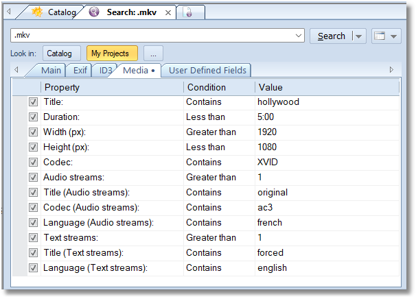Expand the search text history dropdown
This screenshot has width=416, height=299.
(x=299, y=36)
